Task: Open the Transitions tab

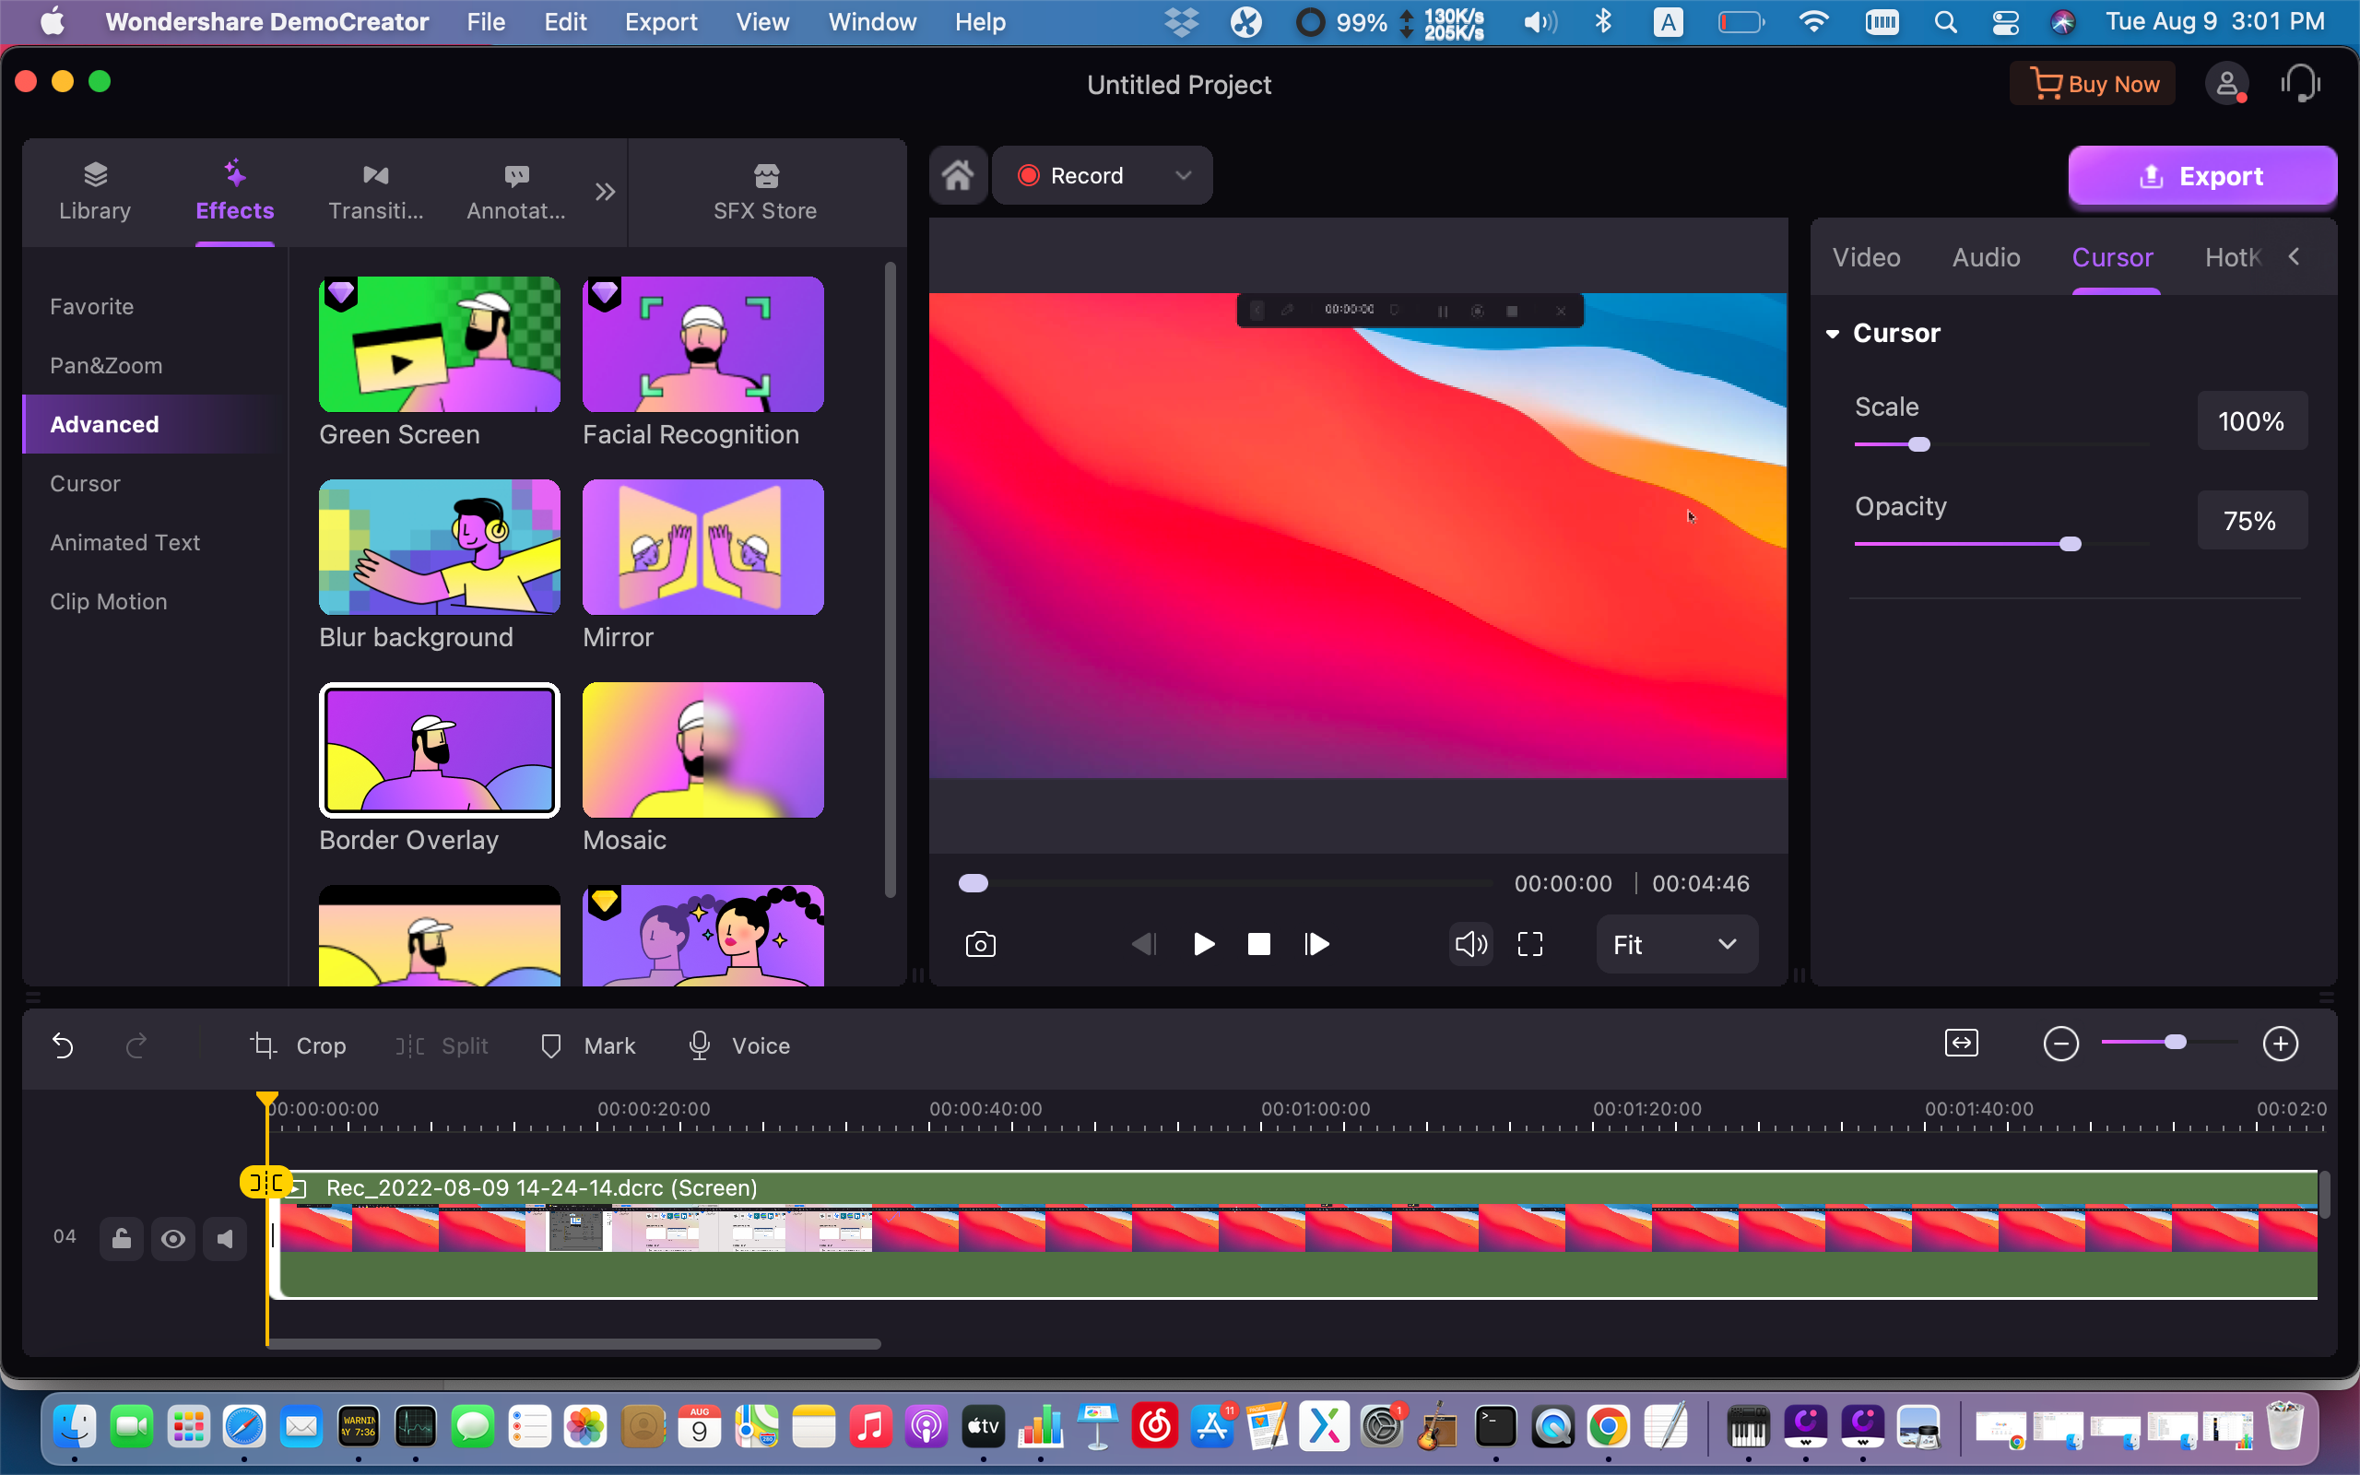Action: pos(375,192)
